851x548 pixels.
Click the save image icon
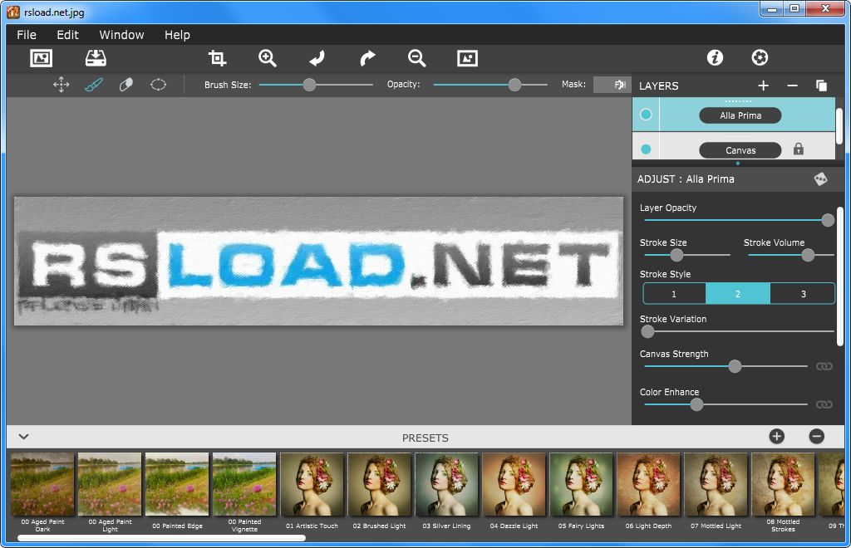point(96,58)
